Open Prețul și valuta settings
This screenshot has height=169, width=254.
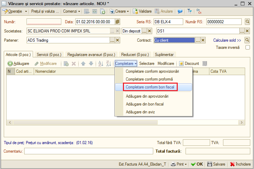[45, 11]
